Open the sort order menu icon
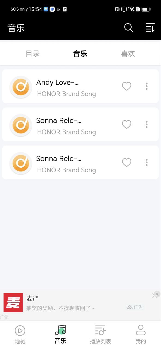The height and width of the screenshot is (349, 161). (150, 28)
